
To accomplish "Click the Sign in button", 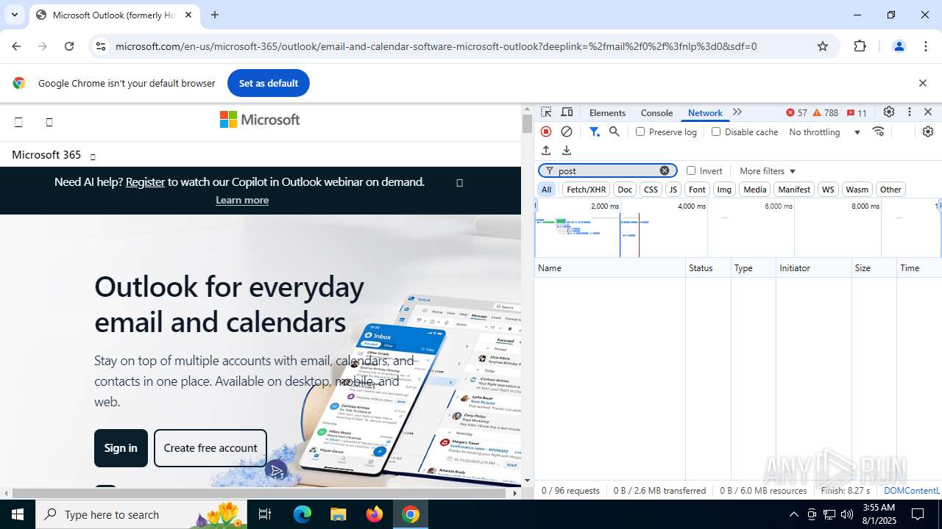I will [121, 448].
